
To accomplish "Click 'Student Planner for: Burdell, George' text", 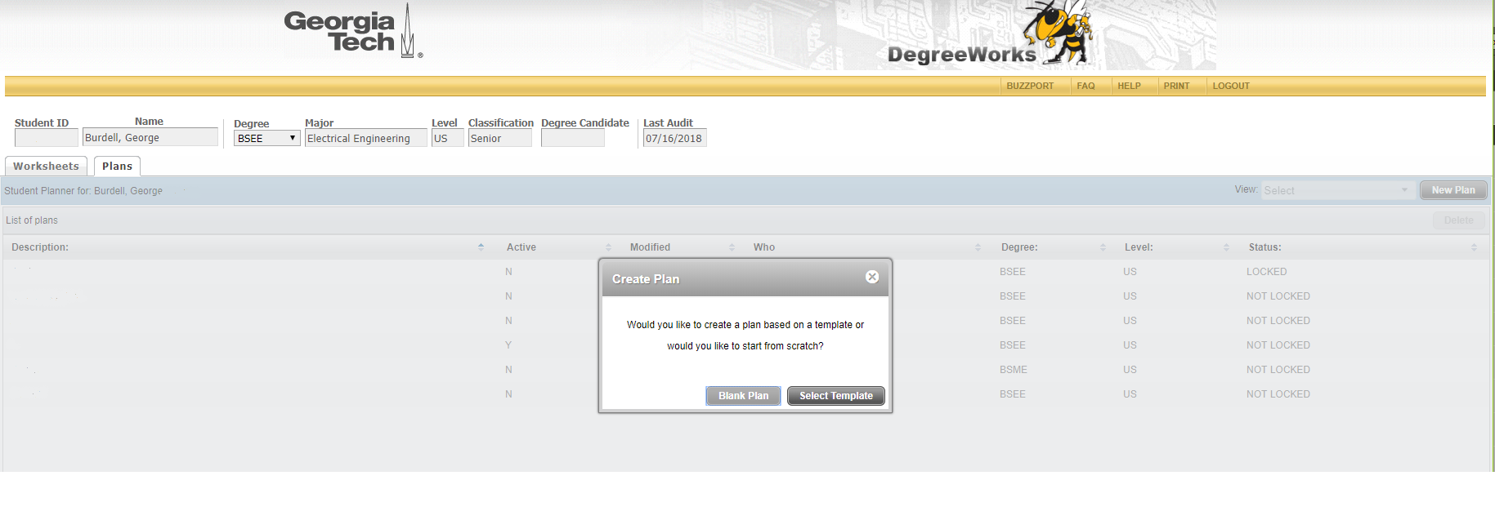I will tap(83, 191).
